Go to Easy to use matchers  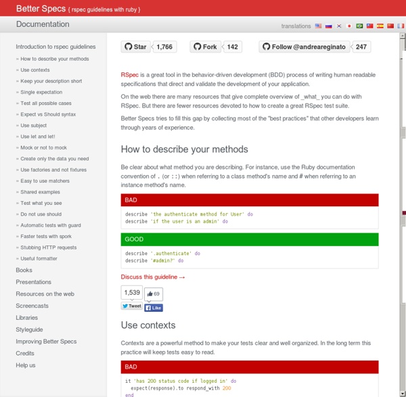45,181
